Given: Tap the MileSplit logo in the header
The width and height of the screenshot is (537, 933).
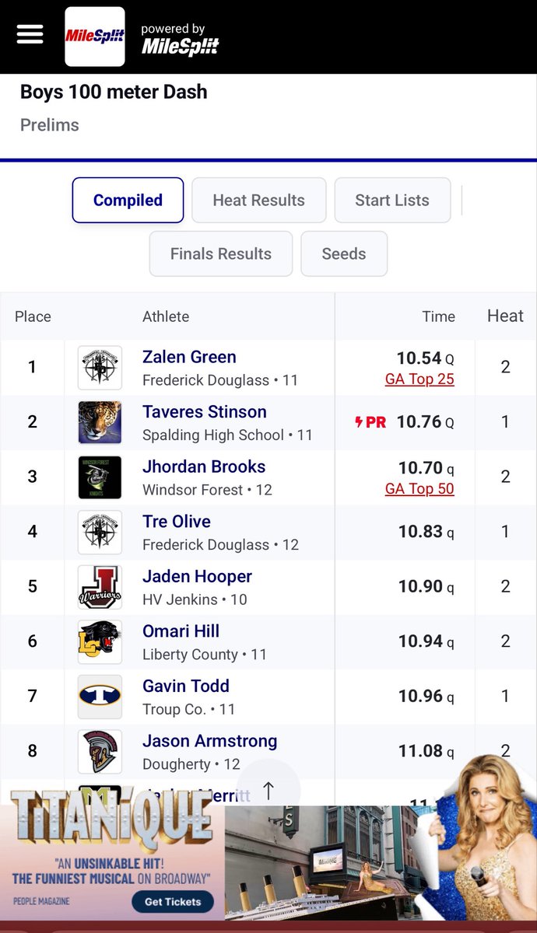Looking at the screenshot, I should [95, 37].
